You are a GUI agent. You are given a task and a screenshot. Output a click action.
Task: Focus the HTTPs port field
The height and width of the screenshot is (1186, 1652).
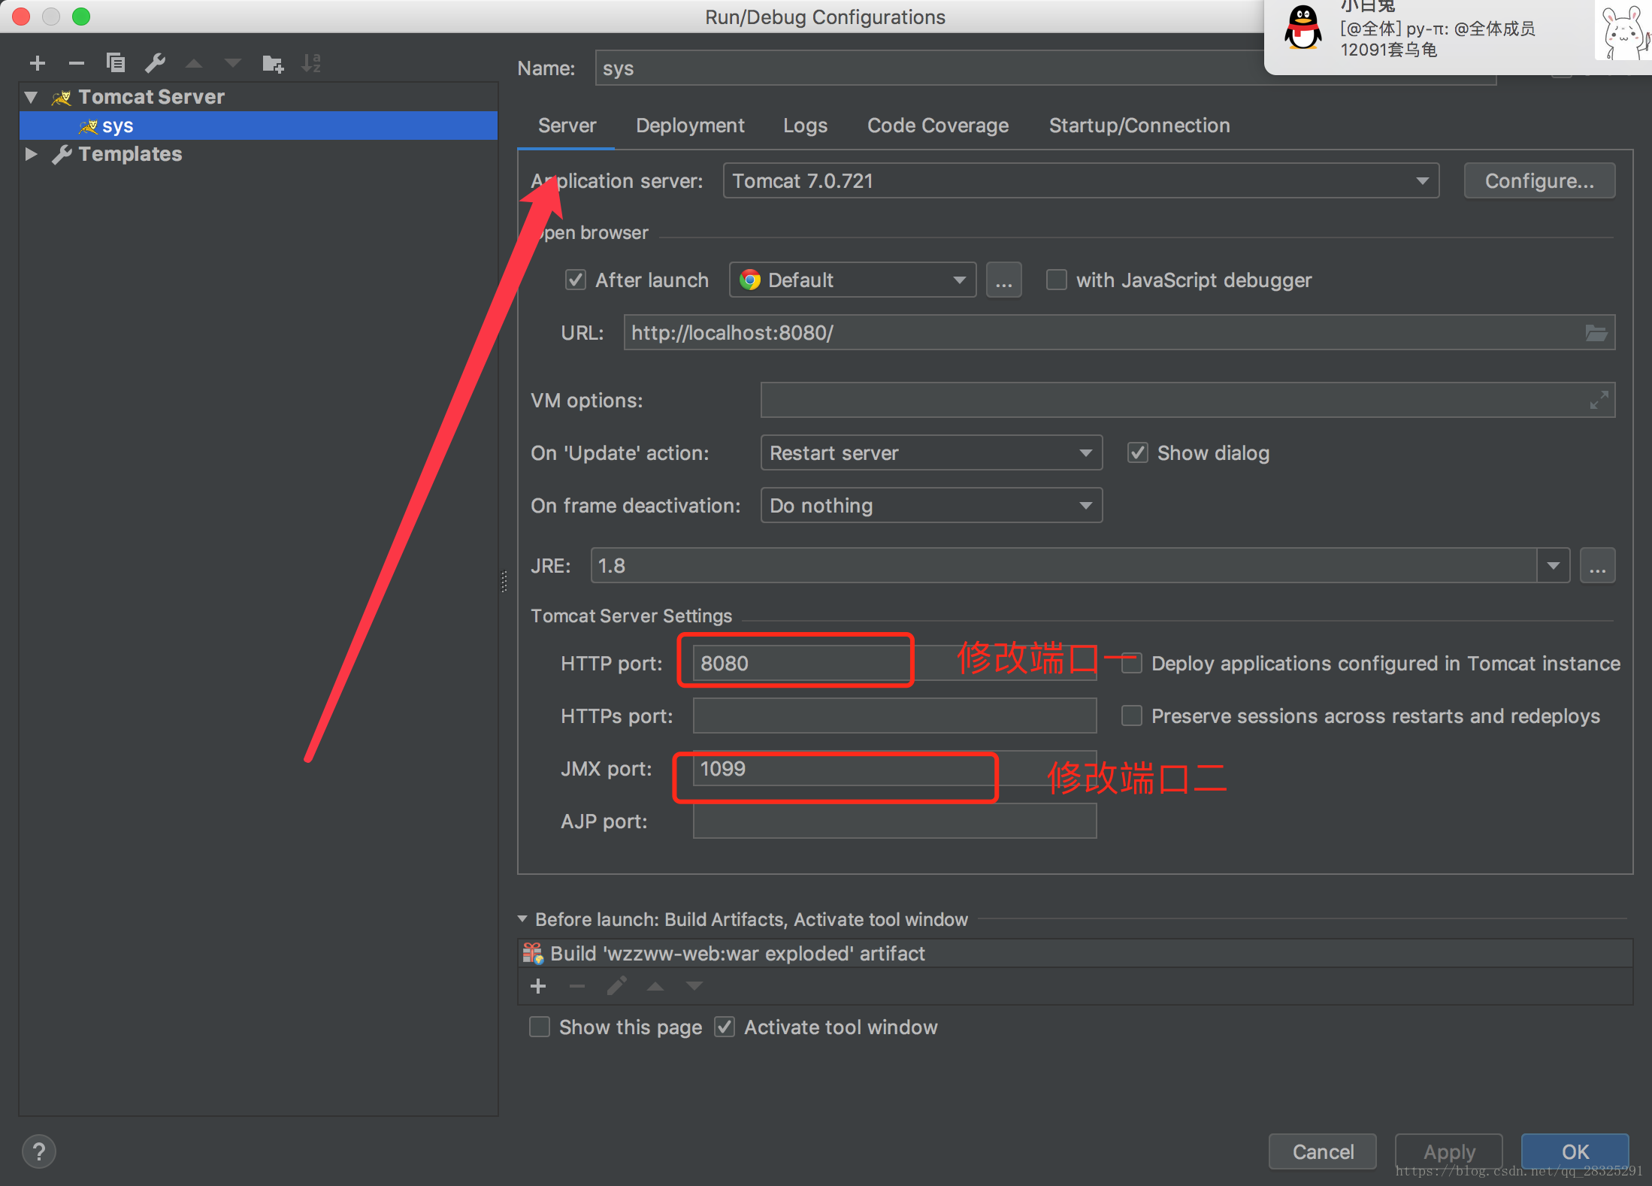pyautogui.click(x=894, y=716)
